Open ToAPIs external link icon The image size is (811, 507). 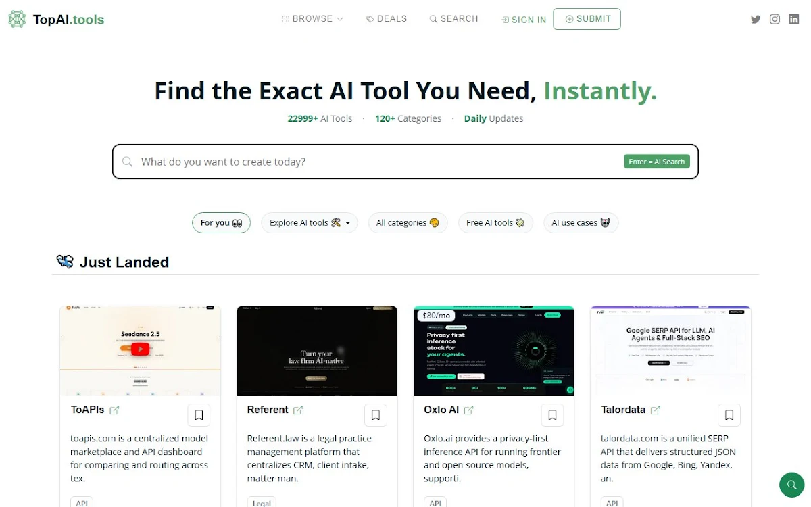(x=114, y=410)
